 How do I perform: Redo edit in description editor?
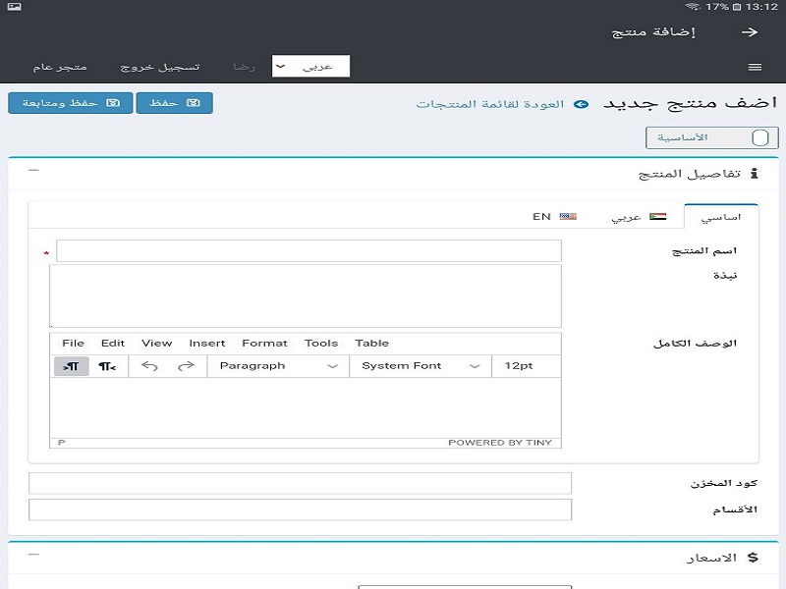[186, 366]
